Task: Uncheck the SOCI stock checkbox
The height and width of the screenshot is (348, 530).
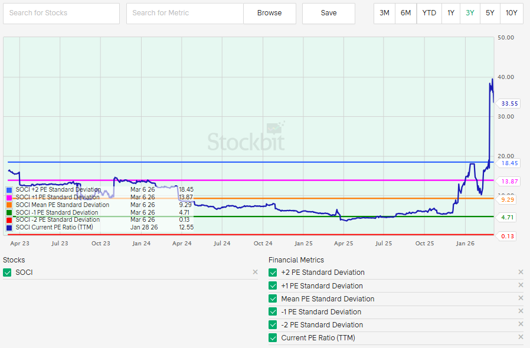Action: tap(7, 273)
